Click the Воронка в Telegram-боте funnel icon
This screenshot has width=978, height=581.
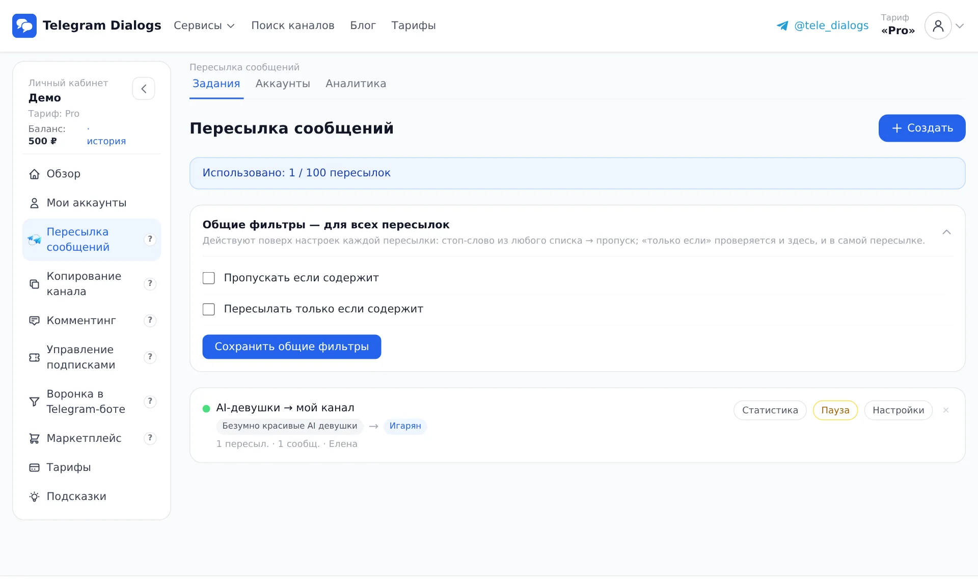coord(34,402)
